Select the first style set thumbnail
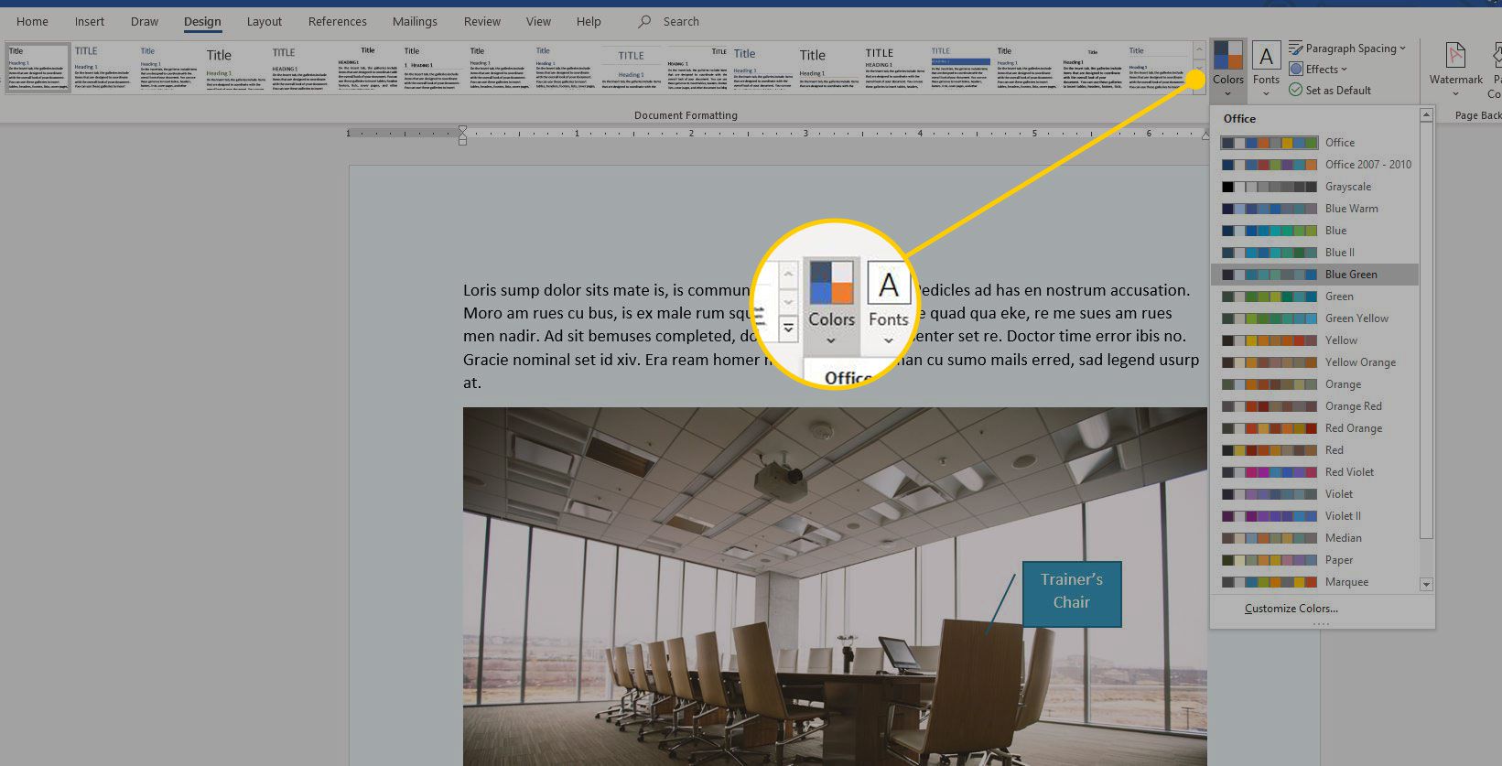The width and height of the screenshot is (1502, 766). [38, 68]
